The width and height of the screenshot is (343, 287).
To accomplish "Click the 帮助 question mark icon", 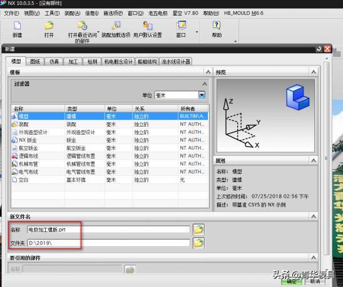I will (217, 26).
